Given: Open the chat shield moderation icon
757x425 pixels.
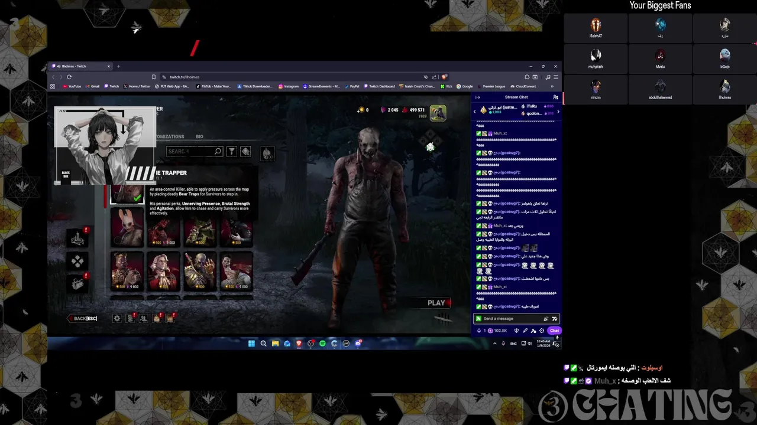Looking at the screenshot, I should coord(516,331).
